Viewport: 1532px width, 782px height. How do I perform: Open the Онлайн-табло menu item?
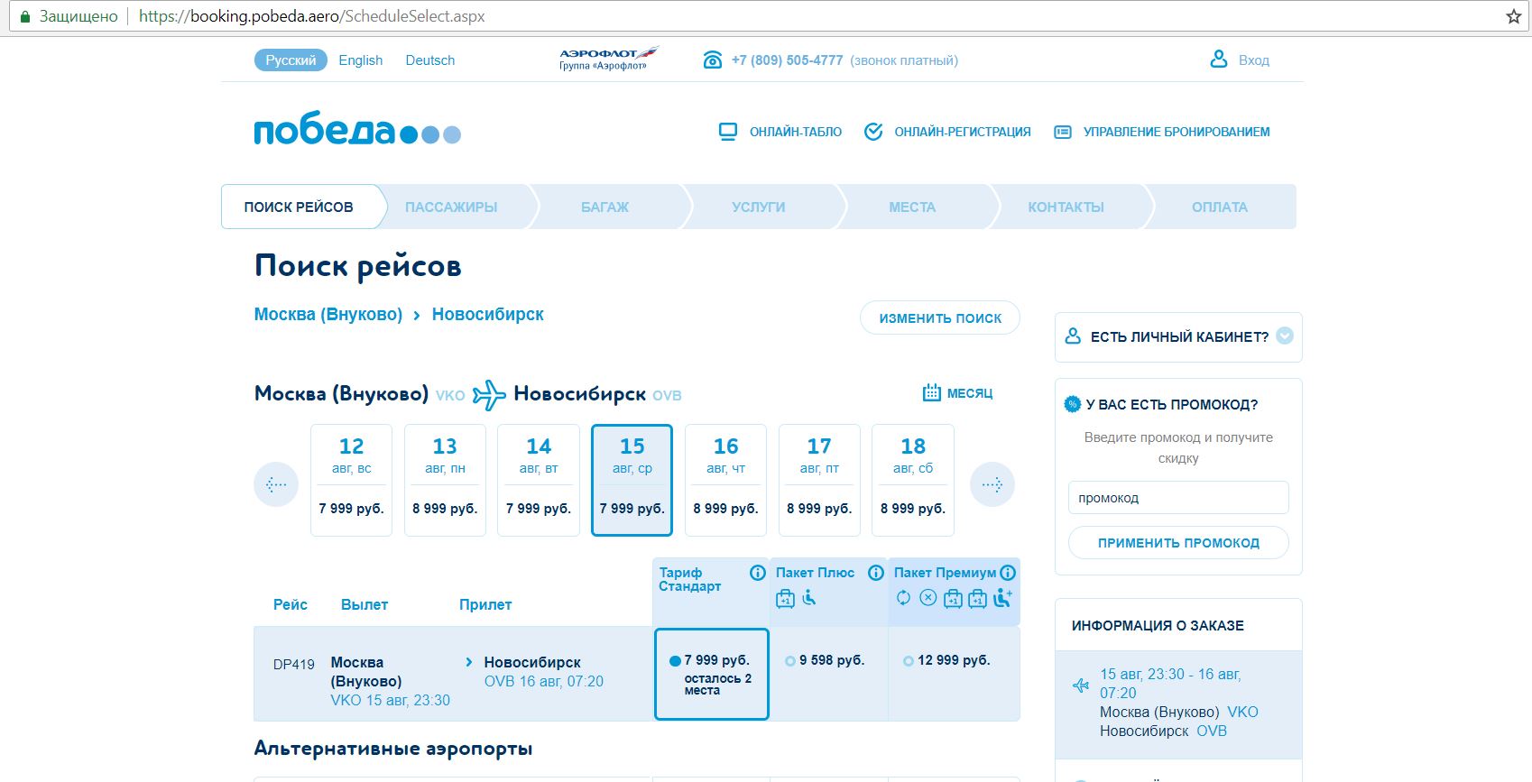pos(781,132)
